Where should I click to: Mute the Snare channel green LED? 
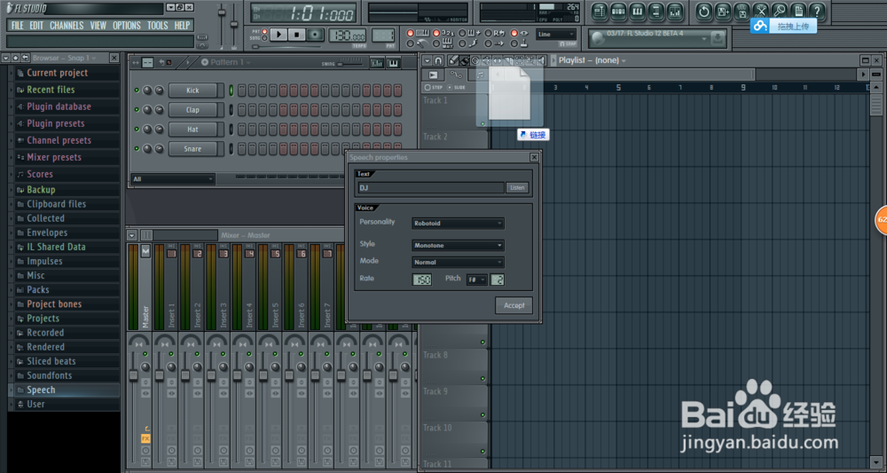coord(137,149)
